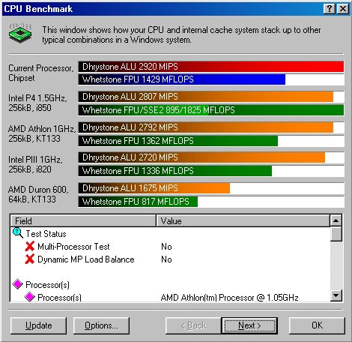
Task: Click the magenta diamond icon of the Processor(s) value row
Action: coord(29,297)
